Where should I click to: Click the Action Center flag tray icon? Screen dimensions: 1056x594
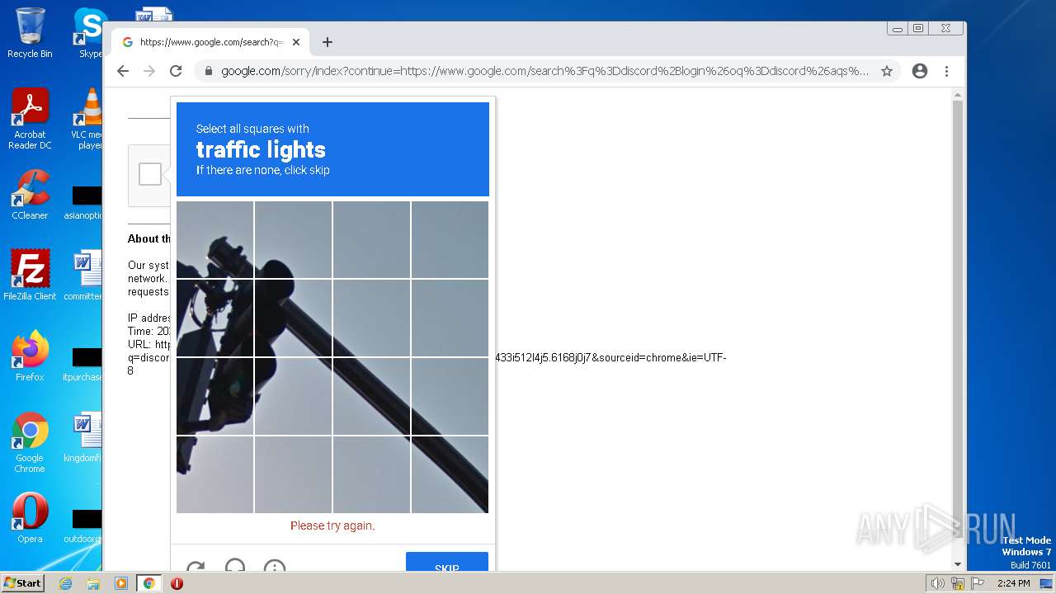click(x=978, y=583)
